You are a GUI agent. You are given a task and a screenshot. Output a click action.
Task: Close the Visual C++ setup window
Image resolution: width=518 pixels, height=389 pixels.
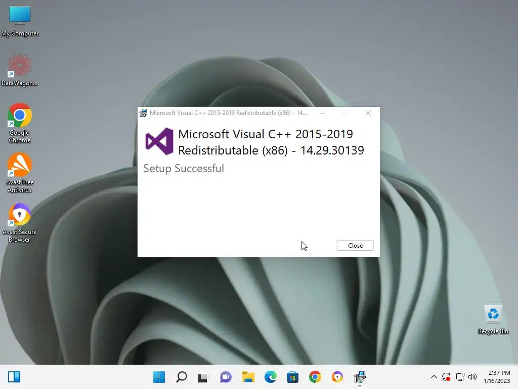click(368, 113)
